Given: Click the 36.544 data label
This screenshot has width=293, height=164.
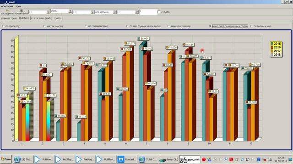Looking at the screenshot, I should pos(105,94).
